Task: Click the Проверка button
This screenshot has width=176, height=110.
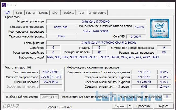Action: [143, 106]
